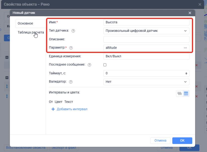Click the help icon next to Последнее сообщение
This screenshot has width=207, height=152.
tap(89, 65)
